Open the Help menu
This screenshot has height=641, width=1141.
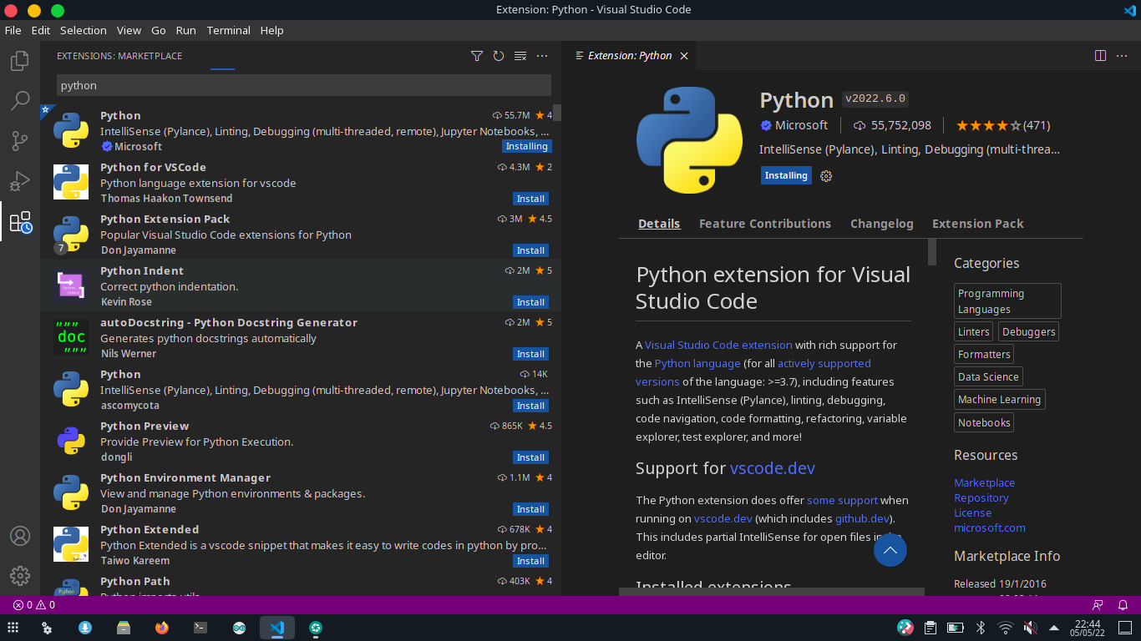[x=272, y=30]
